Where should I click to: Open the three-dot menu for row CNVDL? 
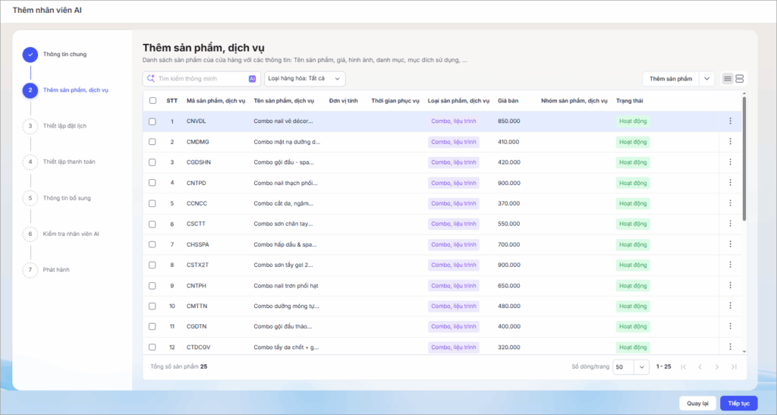tap(730, 121)
